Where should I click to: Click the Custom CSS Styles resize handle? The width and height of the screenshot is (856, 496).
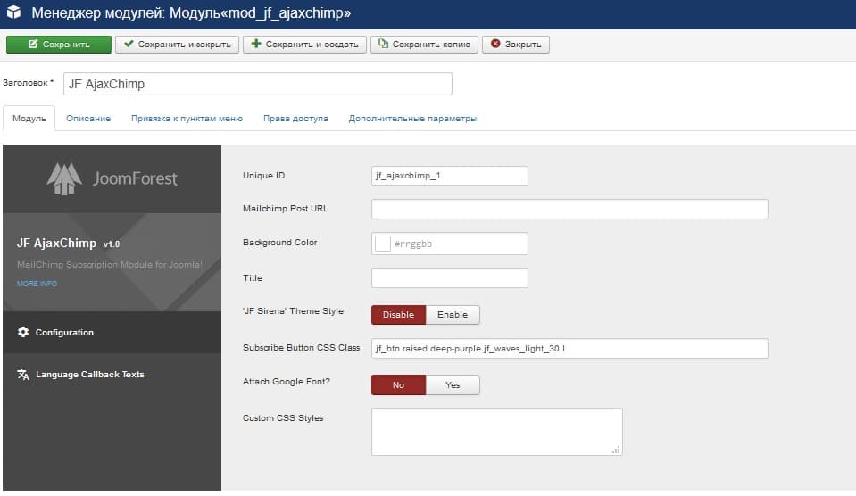click(x=616, y=450)
